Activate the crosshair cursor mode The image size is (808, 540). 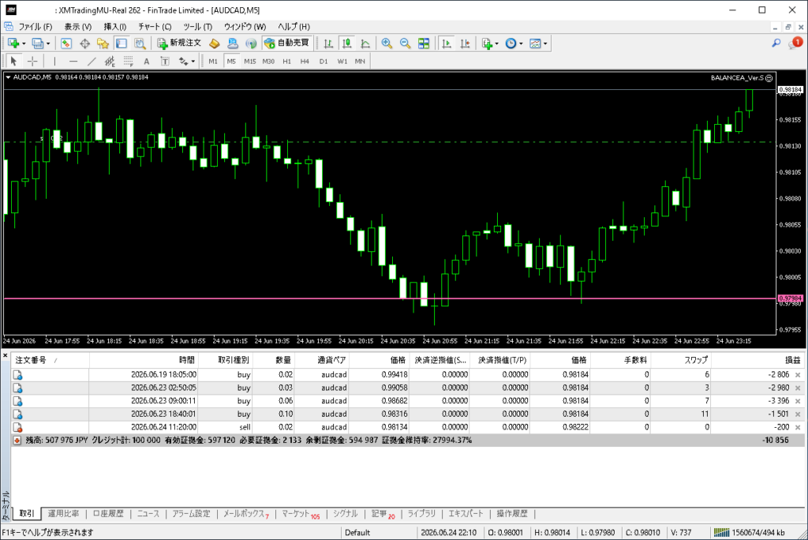[32, 62]
